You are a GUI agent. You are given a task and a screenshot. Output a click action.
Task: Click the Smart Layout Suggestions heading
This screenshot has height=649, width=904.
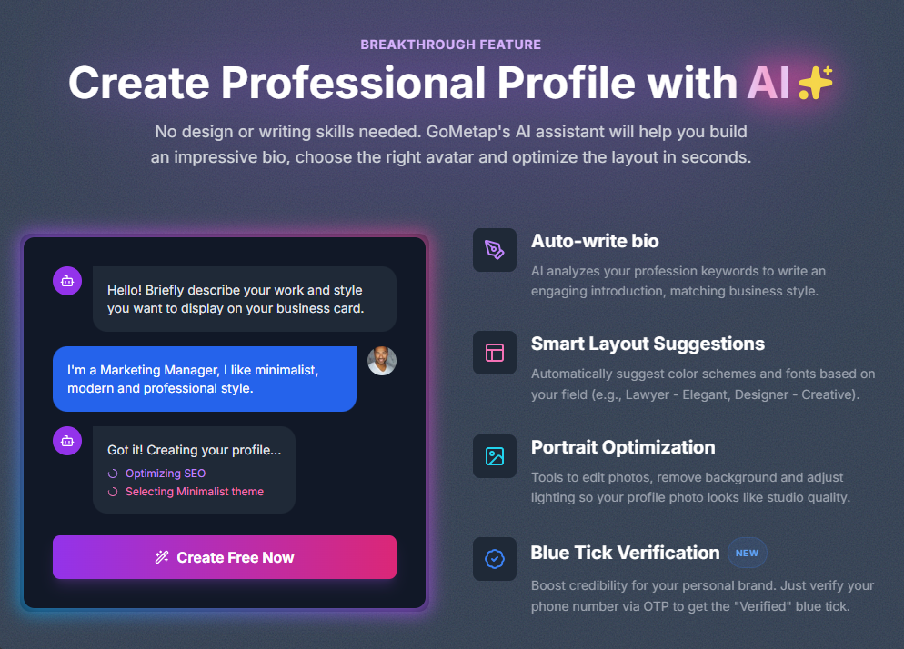point(648,344)
